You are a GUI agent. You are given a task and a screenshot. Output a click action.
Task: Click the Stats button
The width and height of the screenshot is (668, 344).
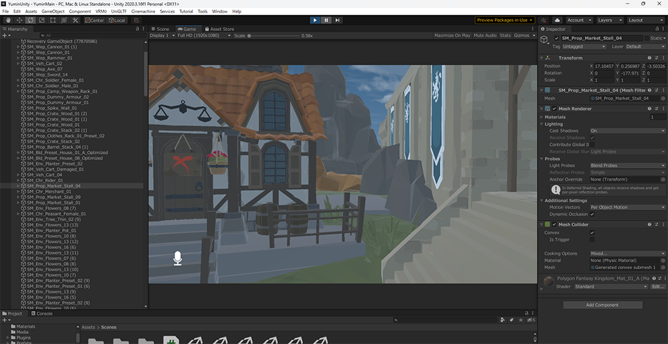(x=505, y=35)
